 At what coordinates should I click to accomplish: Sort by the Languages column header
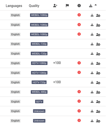[x=14, y=6]
